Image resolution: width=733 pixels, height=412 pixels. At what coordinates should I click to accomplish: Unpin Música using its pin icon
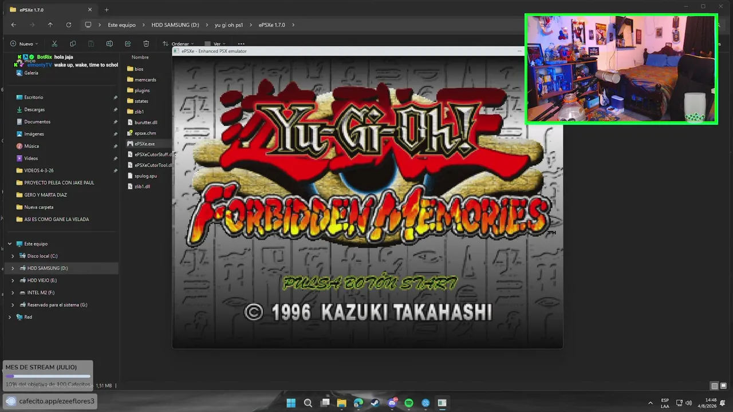[115, 146]
